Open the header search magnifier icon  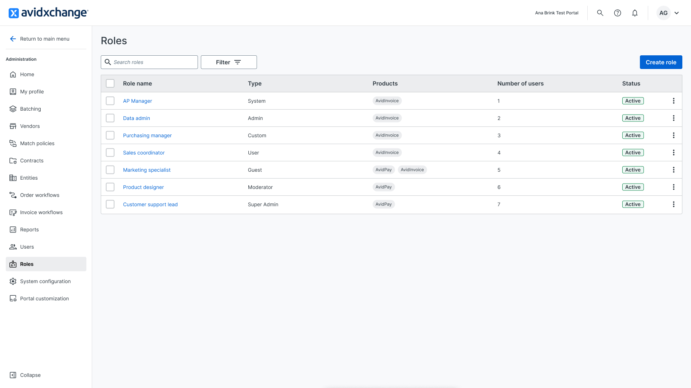(600, 13)
